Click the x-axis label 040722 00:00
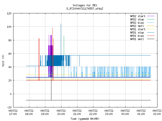 click(125, 112)
